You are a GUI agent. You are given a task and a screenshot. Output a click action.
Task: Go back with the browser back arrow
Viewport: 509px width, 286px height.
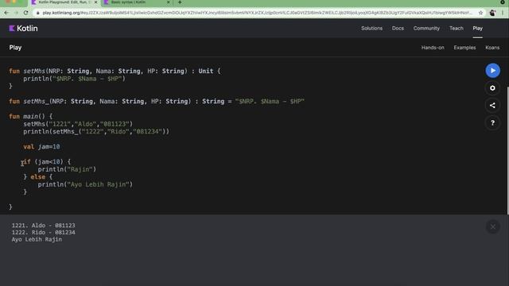6,13
